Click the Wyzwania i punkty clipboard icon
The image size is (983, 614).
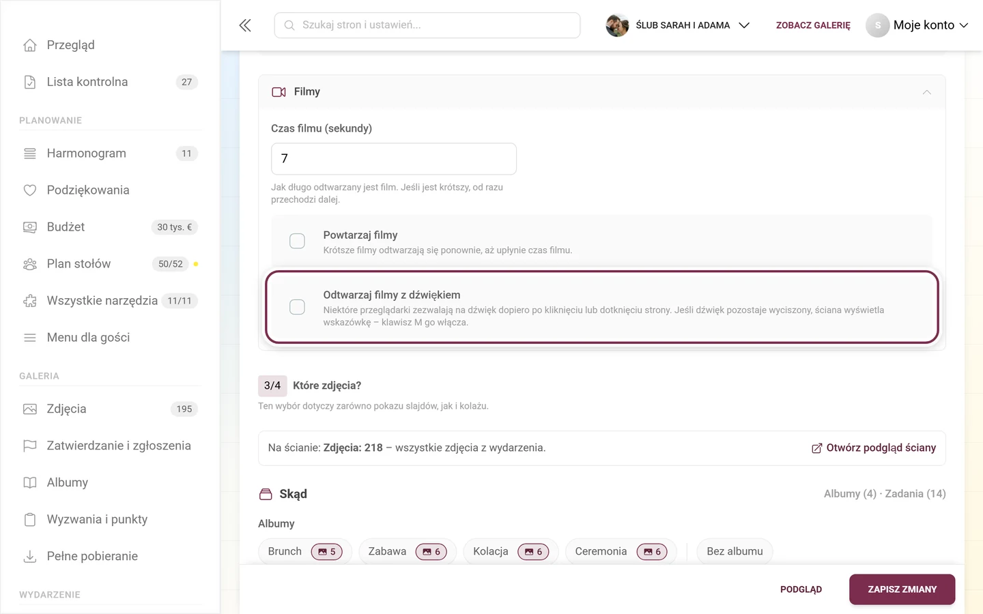click(30, 520)
